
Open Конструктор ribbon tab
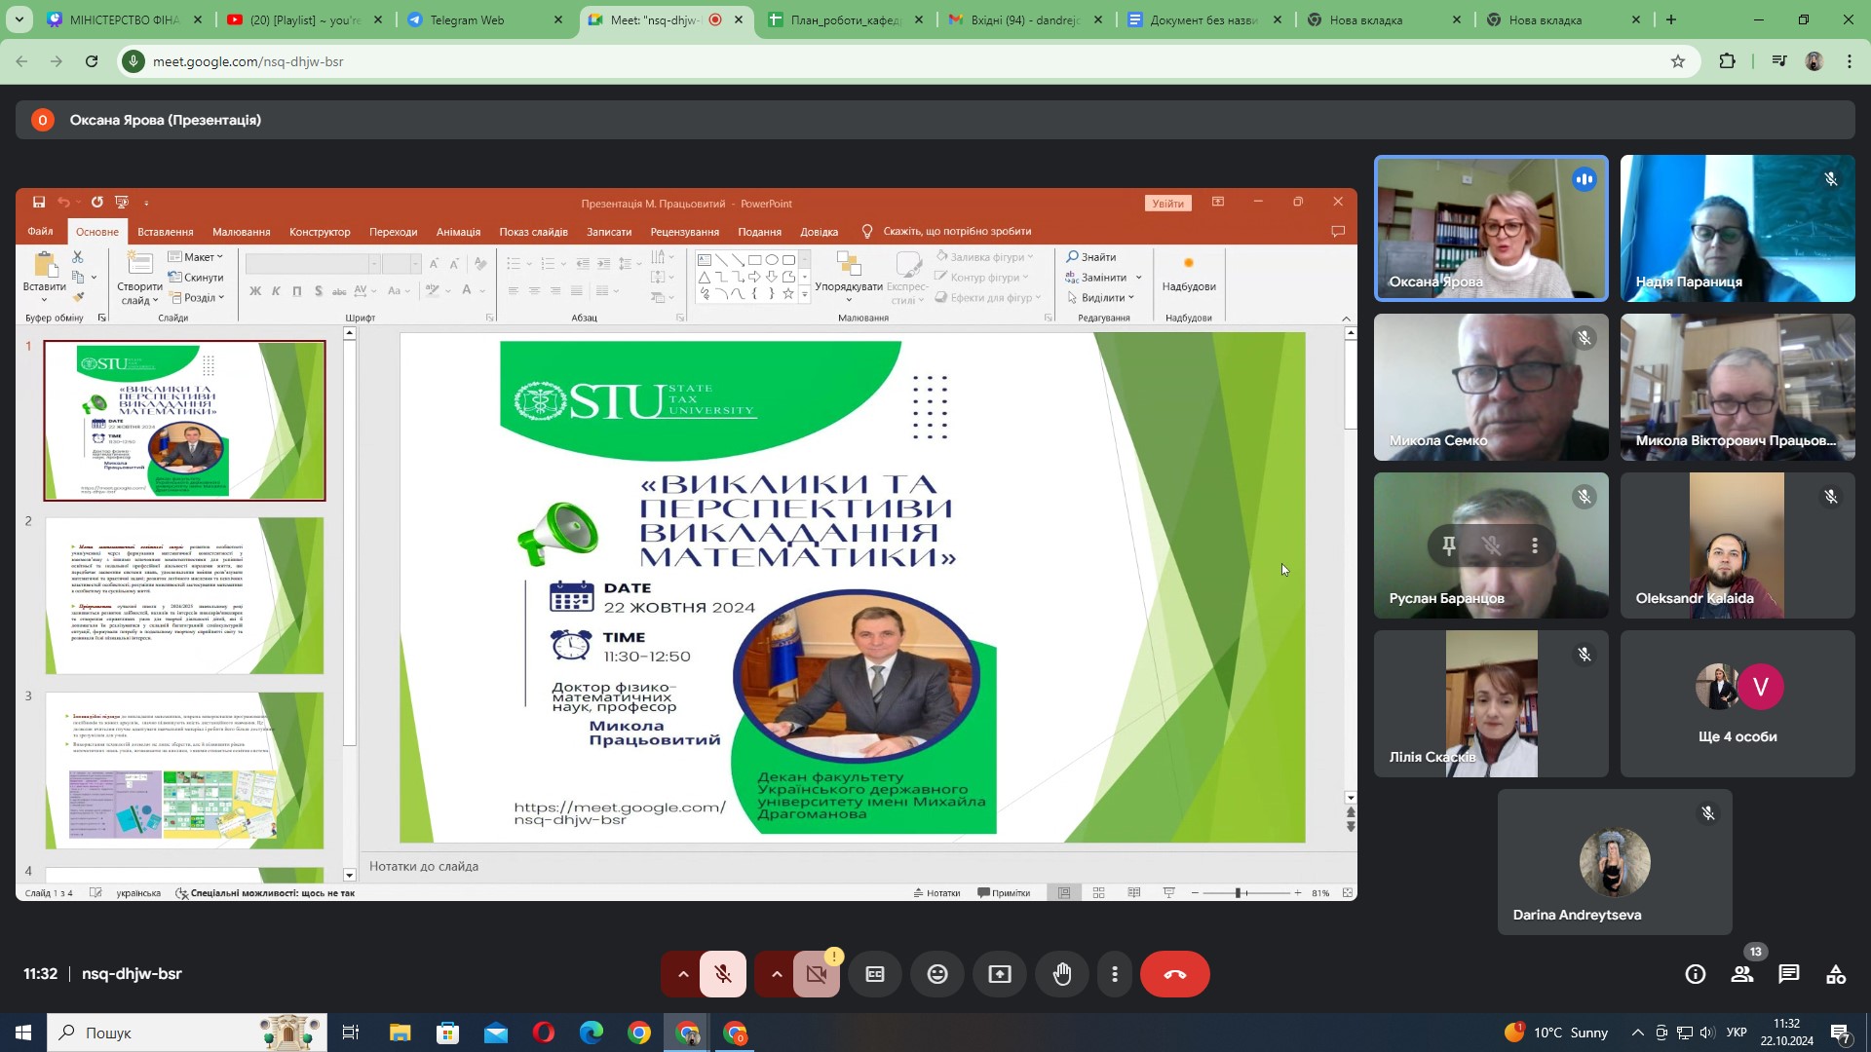(320, 232)
